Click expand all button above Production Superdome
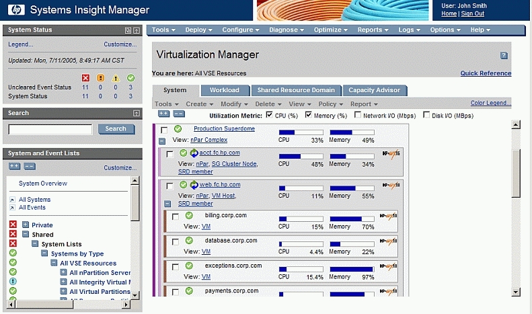 pyautogui.click(x=164, y=114)
